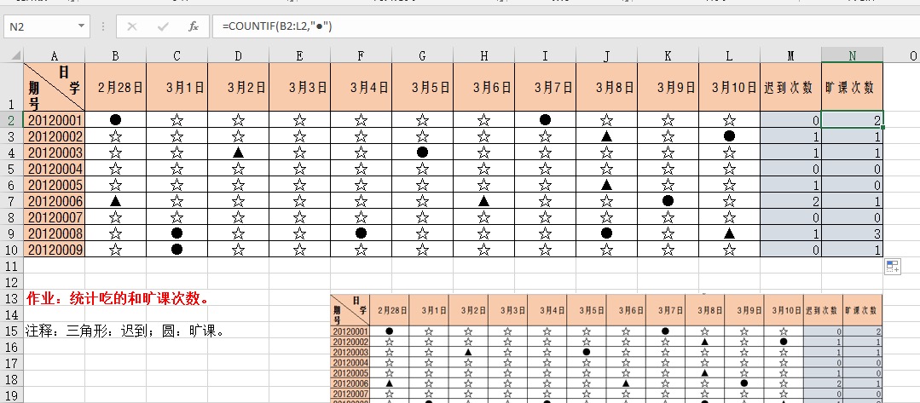
Task: Click the note text 注释 in row 15
Action: tap(125, 331)
